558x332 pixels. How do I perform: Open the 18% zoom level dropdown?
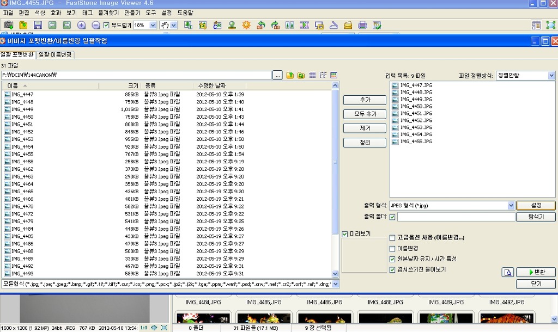152,25
